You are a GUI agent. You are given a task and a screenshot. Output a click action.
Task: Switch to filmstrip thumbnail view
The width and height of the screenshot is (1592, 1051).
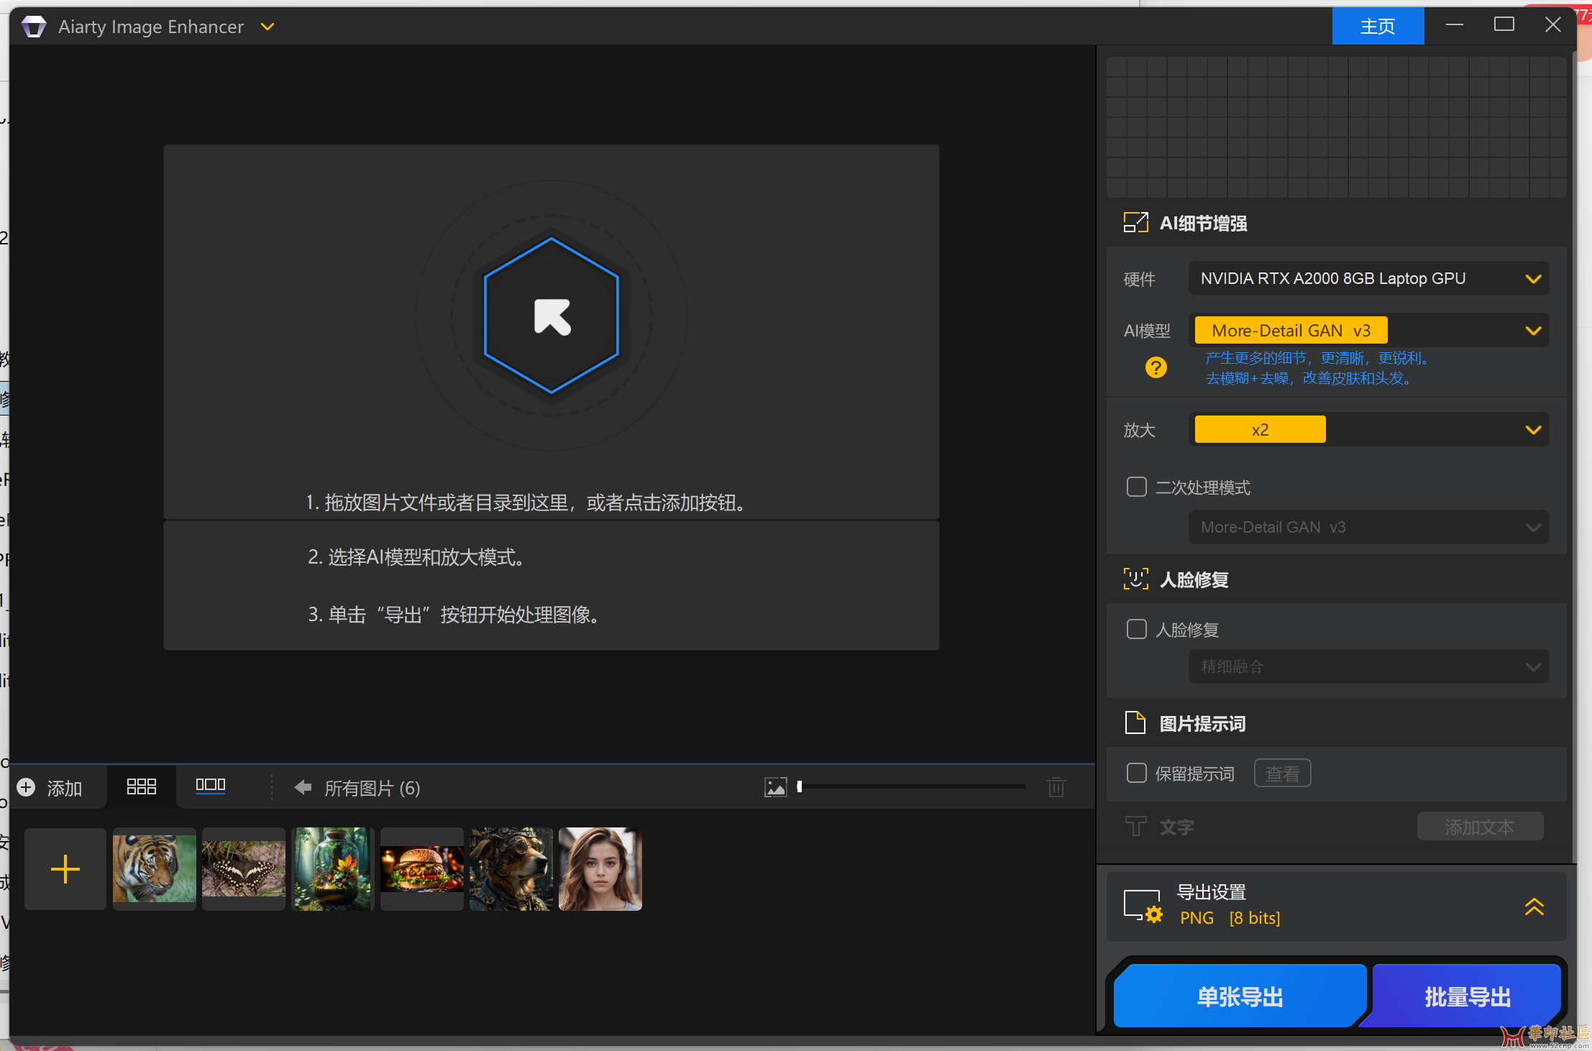211,786
